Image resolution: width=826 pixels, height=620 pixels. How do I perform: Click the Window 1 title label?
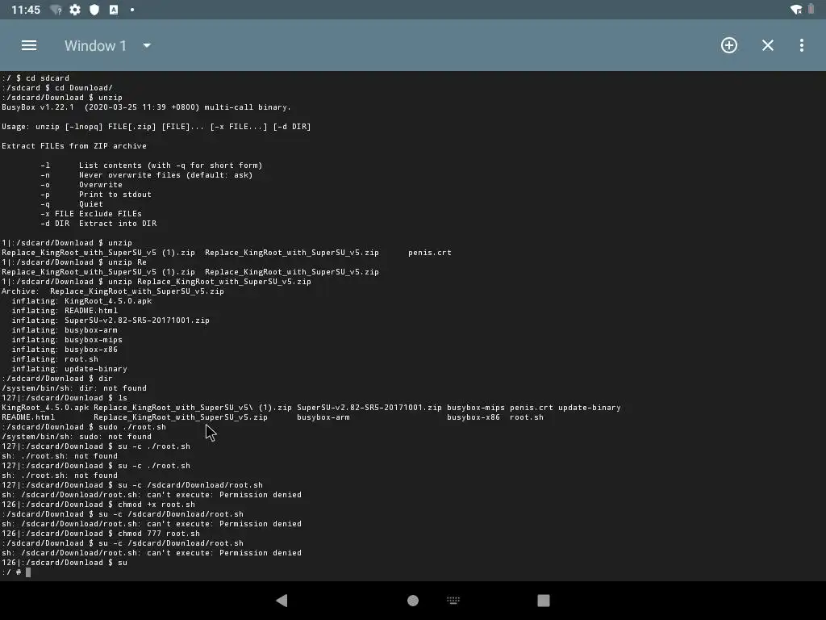[x=95, y=46]
